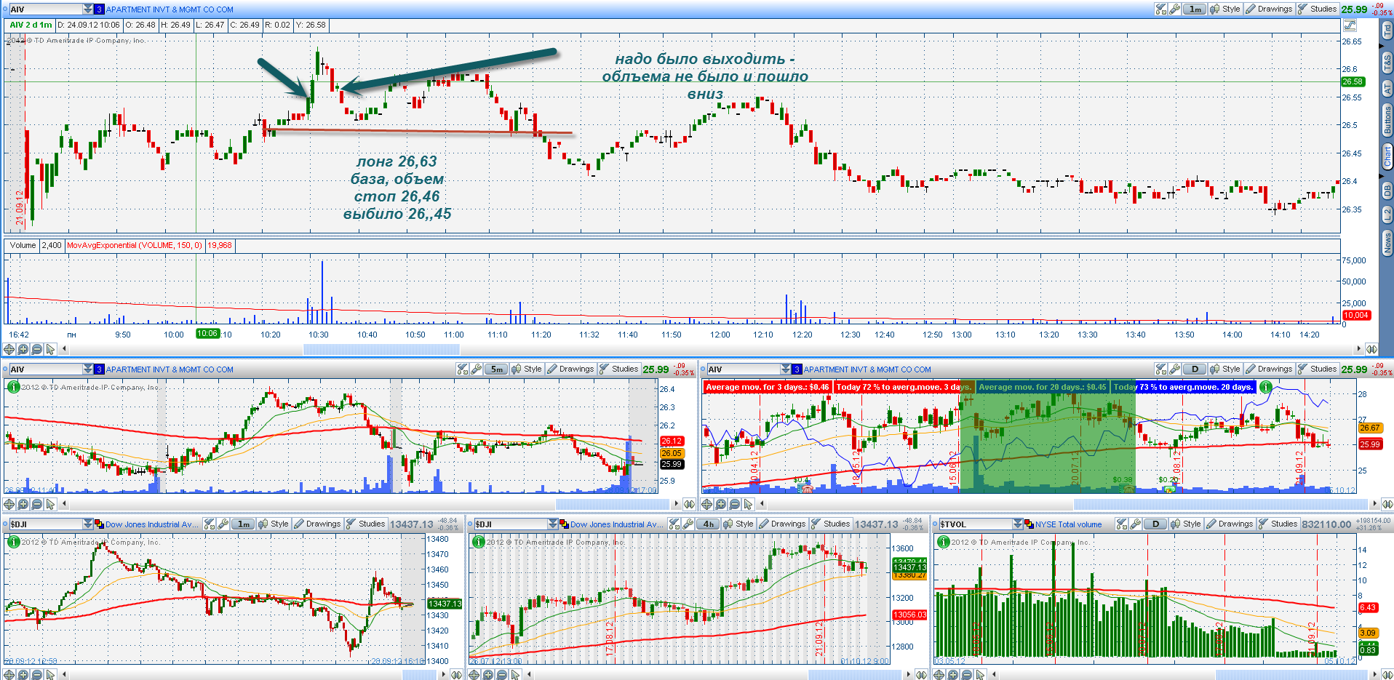Open the Chart sidebar tab
Viewport: 1394px width, 680px height.
[x=1387, y=157]
